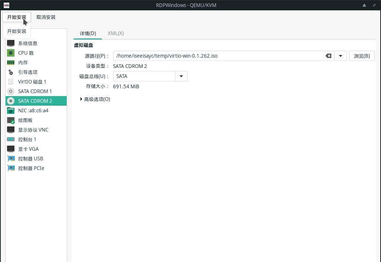Image resolution: width=381 pixels, height=262 pixels.
Task: Click the 内存 memory icon
Action: click(22, 62)
